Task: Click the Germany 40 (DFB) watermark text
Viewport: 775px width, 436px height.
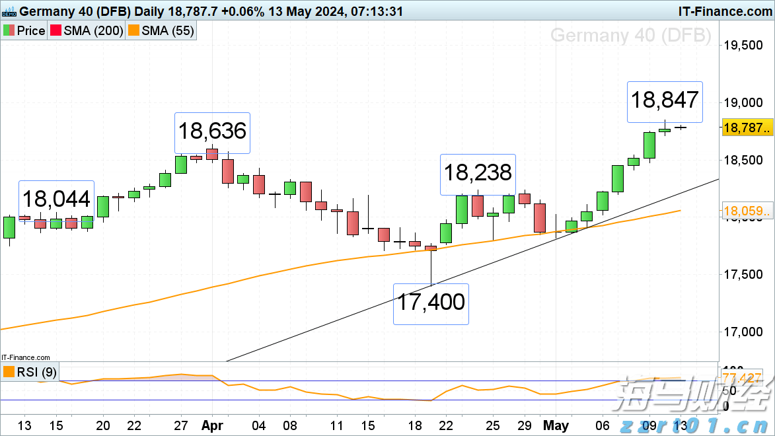Action: pos(630,35)
